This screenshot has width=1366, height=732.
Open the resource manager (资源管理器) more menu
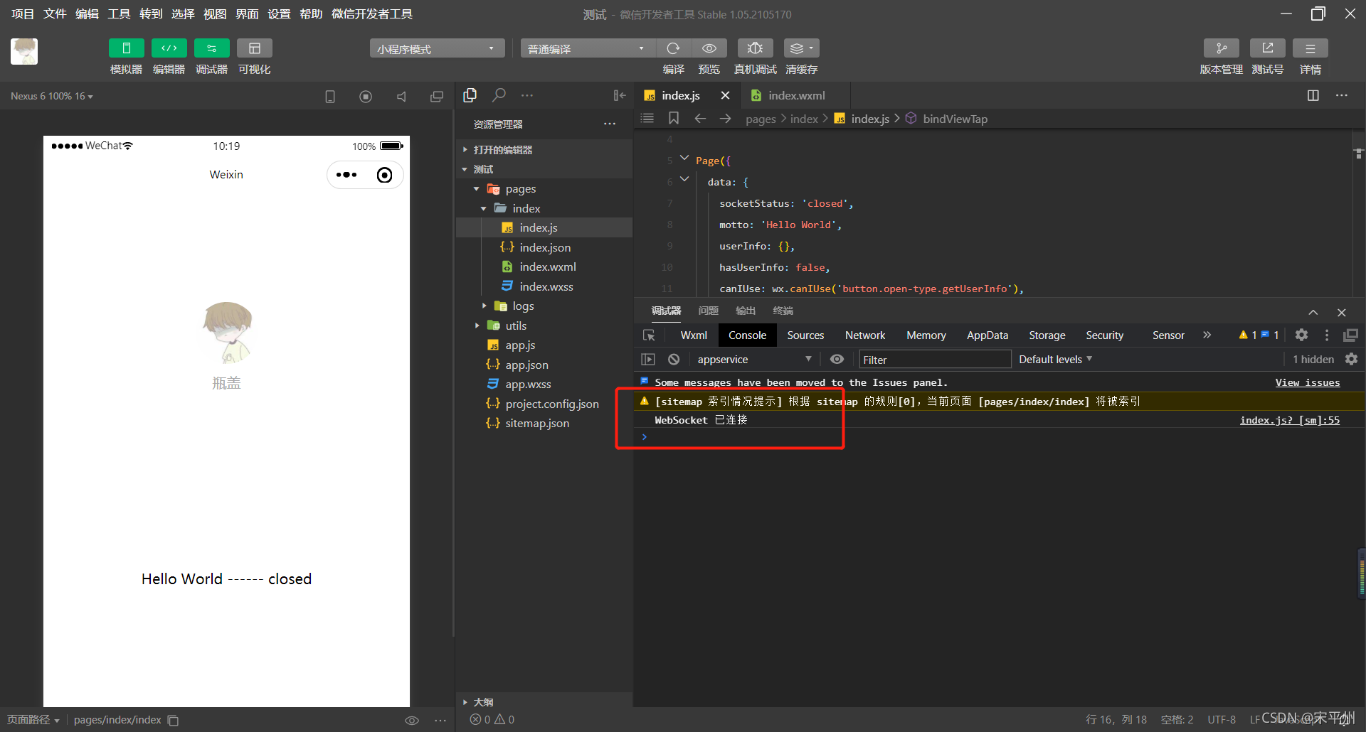[610, 124]
